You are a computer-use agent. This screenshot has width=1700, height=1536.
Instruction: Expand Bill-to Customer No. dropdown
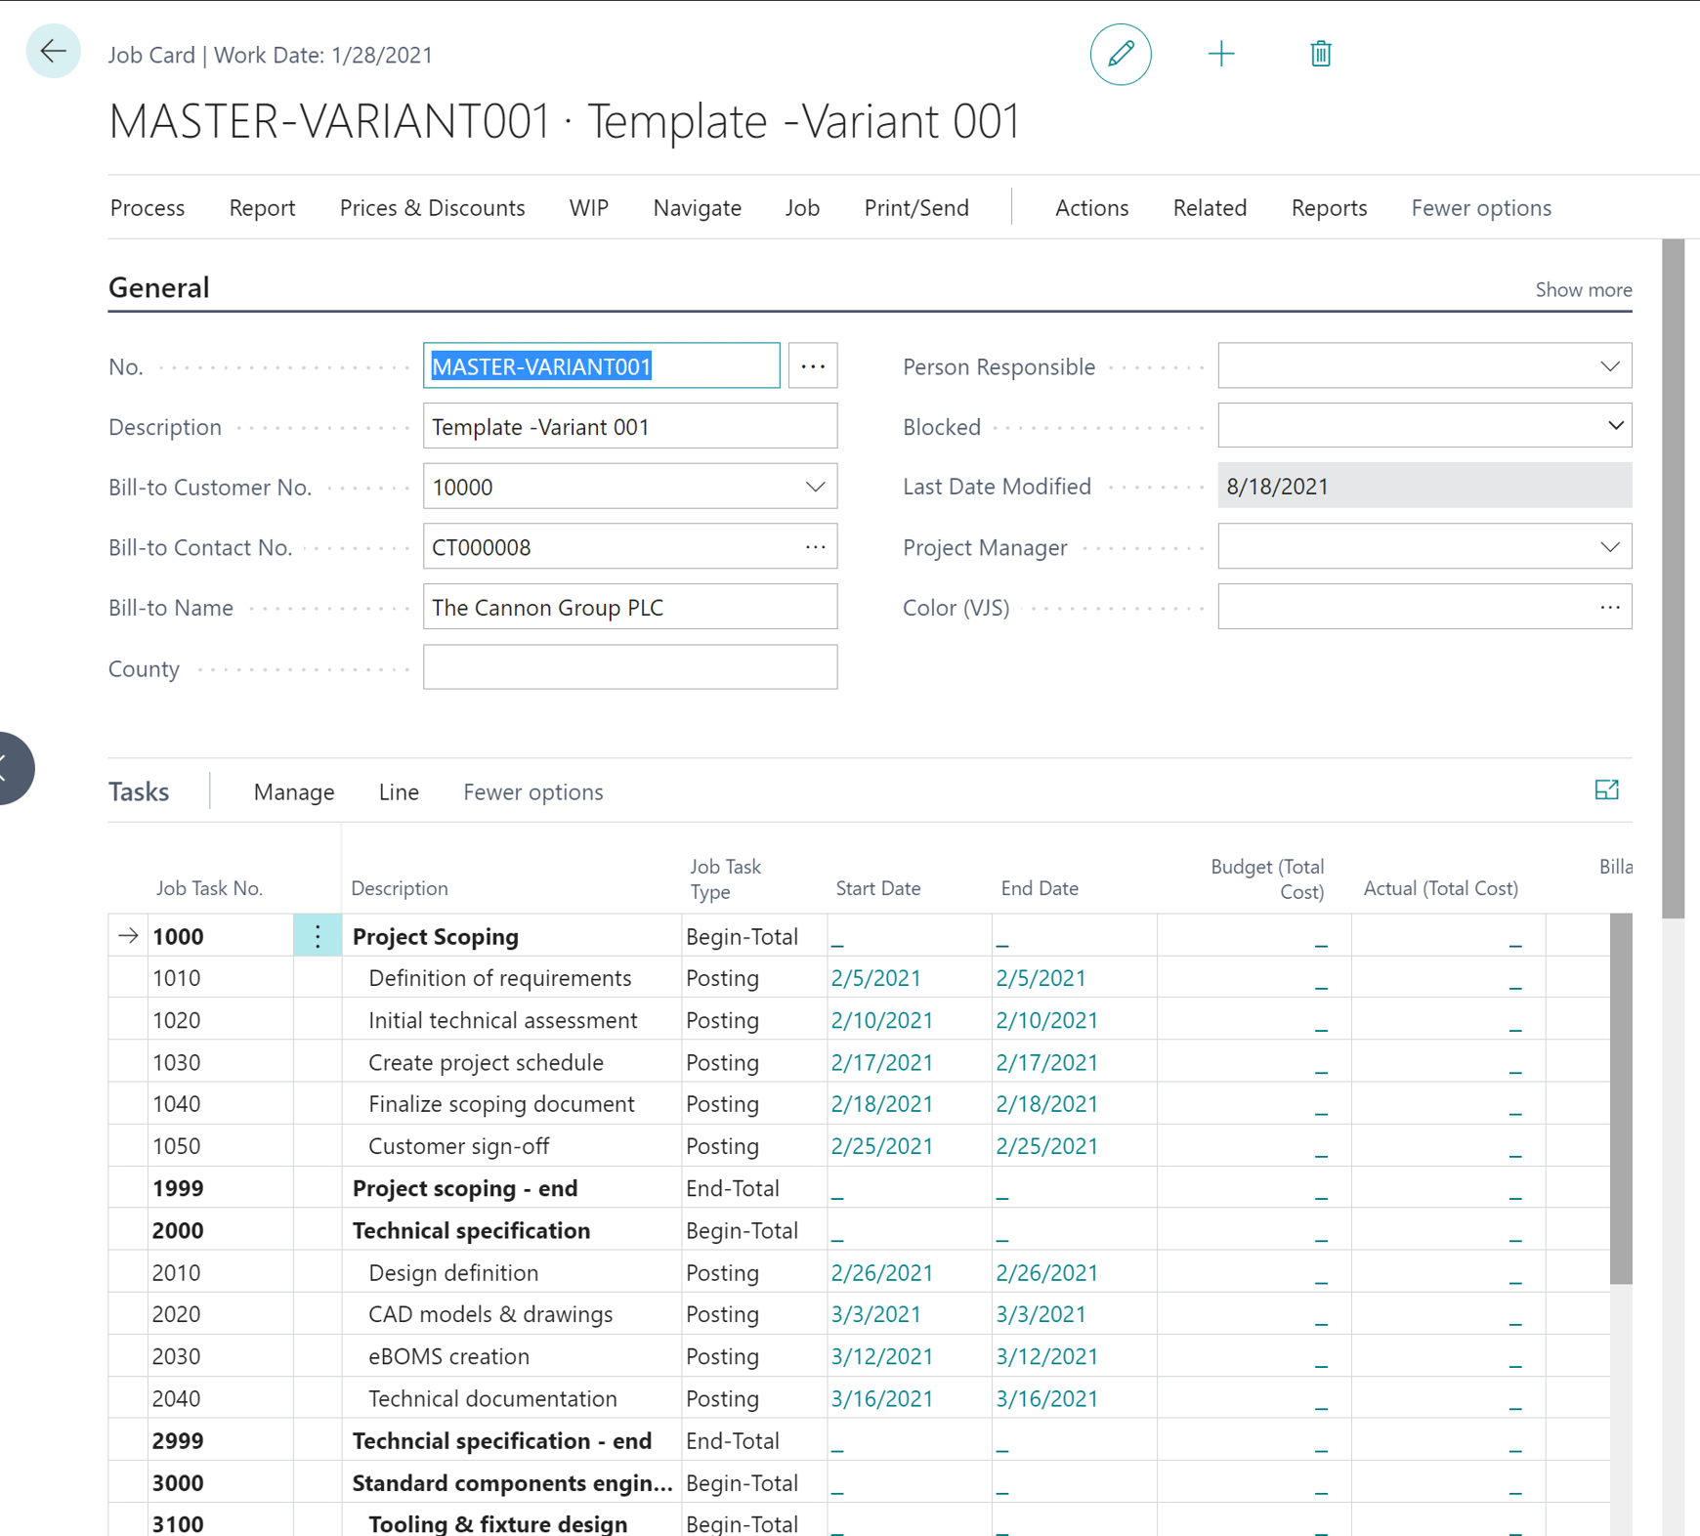(815, 487)
